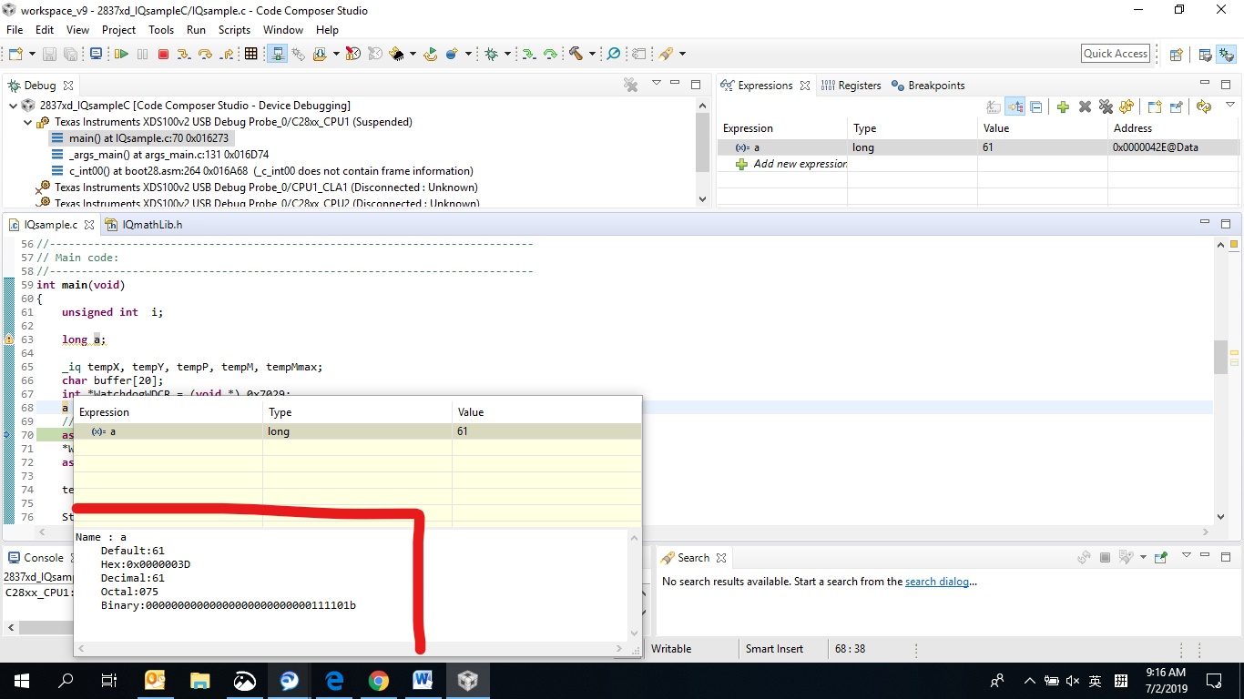
Task: Click the Windows Start button
Action: pyautogui.click(x=21, y=681)
